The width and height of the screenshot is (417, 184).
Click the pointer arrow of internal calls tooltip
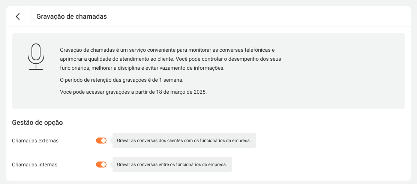point(111,165)
